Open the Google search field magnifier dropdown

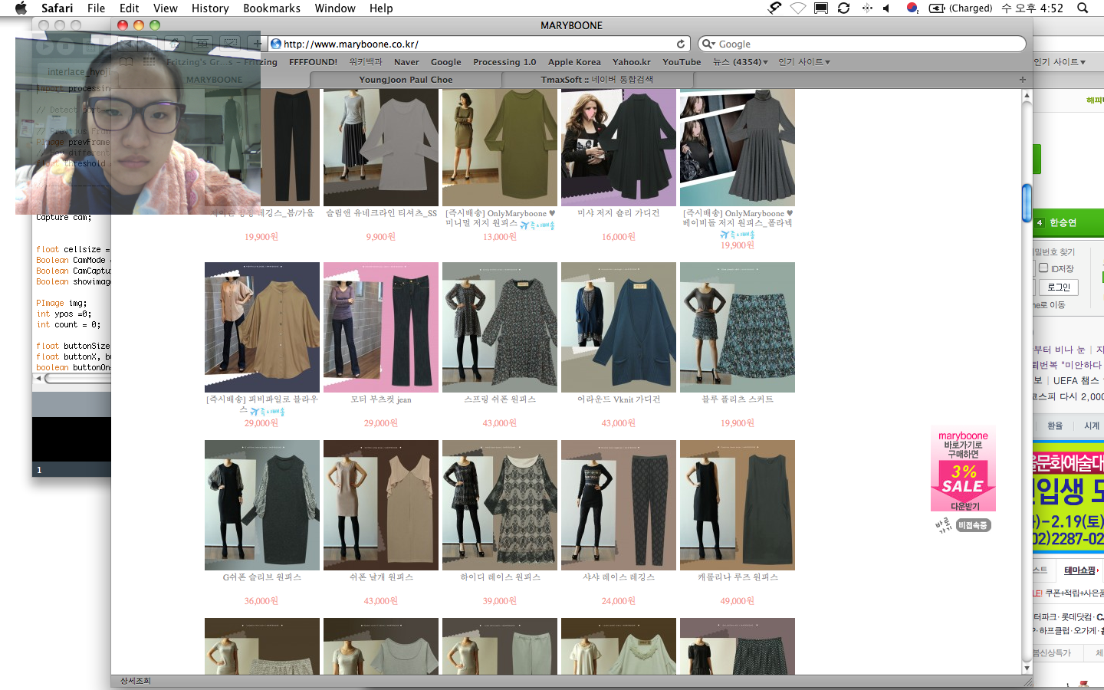point(709,44)
